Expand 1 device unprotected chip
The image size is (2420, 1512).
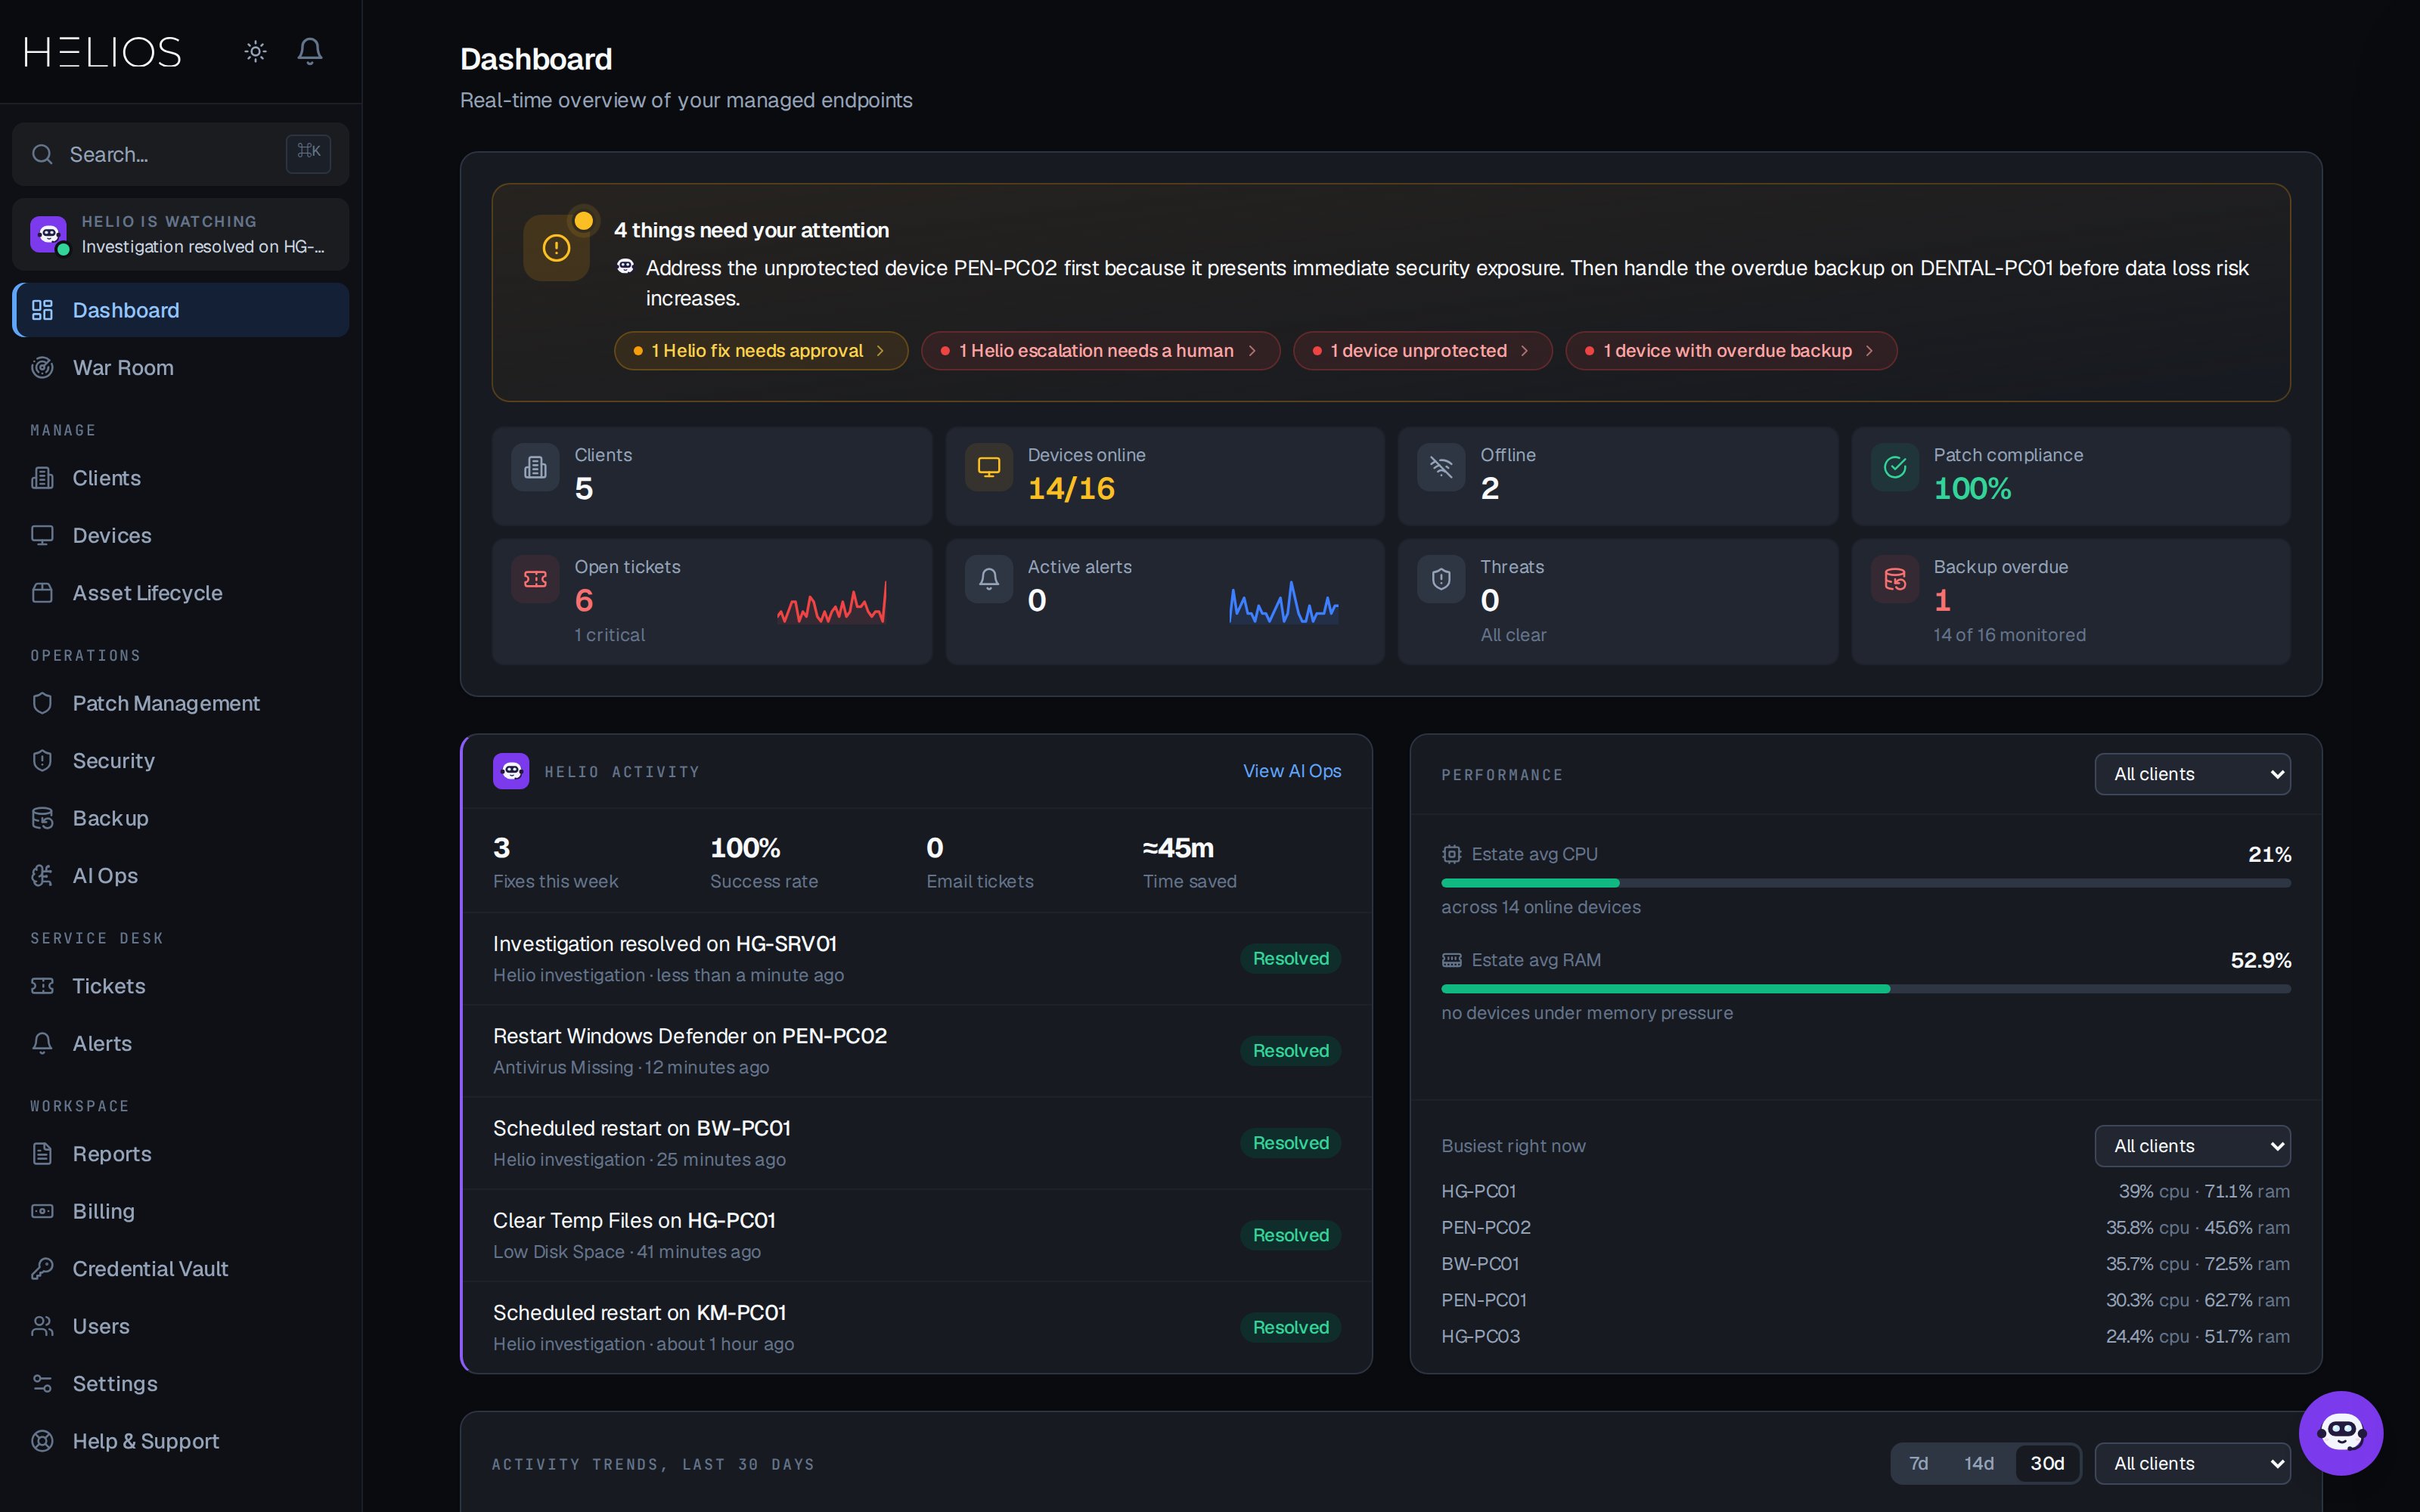tap(1422, 350)
